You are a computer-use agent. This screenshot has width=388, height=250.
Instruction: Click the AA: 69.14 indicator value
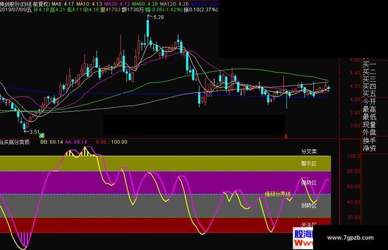[x=76, y=142]
